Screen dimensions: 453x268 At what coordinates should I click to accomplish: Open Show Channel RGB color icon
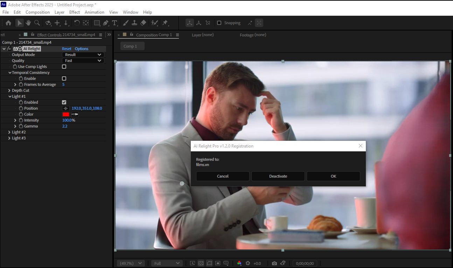tap(239, 263)
